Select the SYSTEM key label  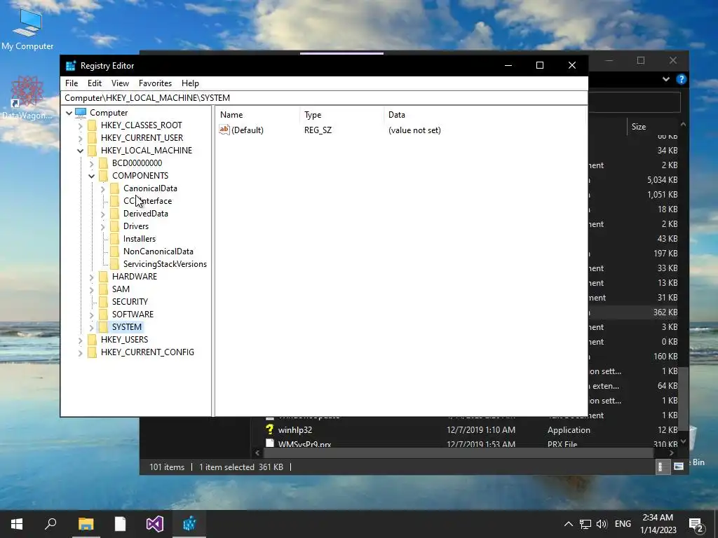(x=127, y=327)
